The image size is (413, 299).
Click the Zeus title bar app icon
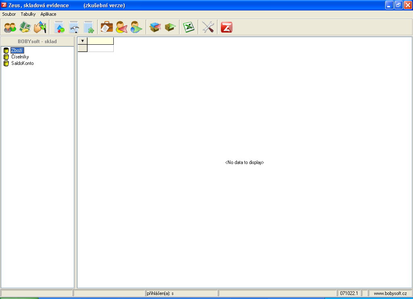pyautogui.click(x=4, y=5)
